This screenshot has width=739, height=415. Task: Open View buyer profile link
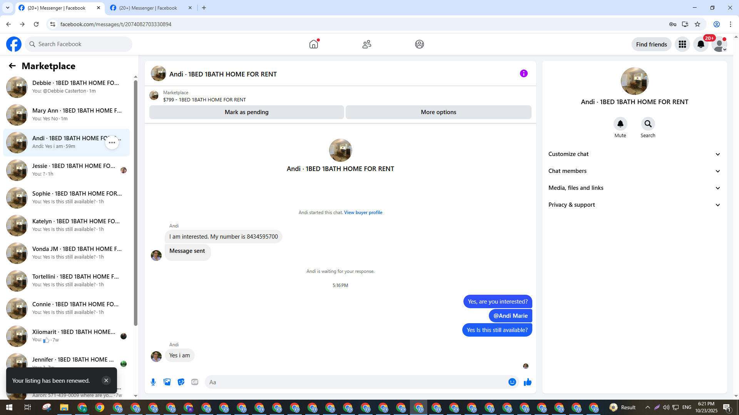[x=363, y=212]
